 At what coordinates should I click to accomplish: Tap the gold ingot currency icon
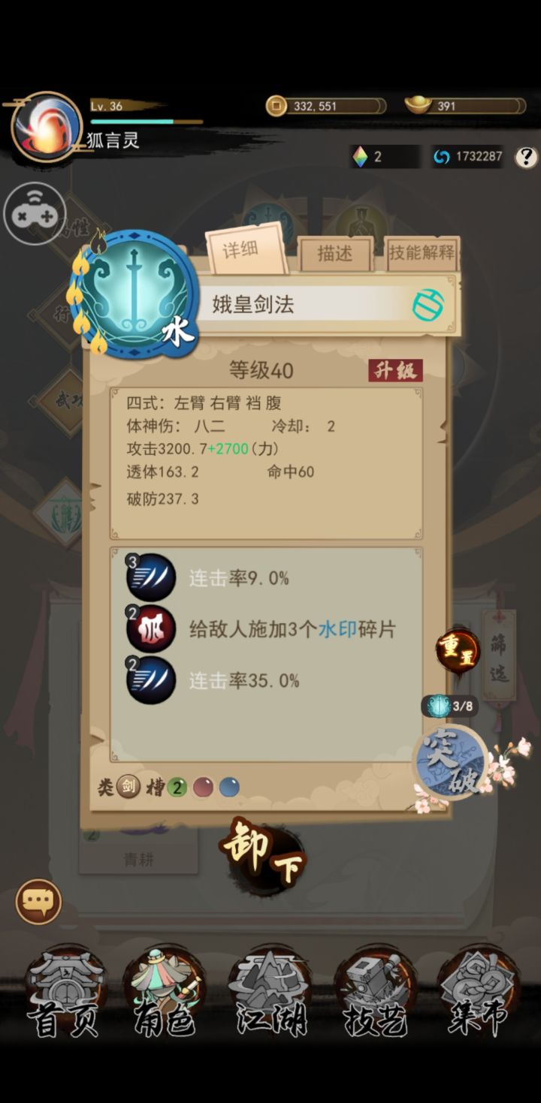tap(418, 105)
